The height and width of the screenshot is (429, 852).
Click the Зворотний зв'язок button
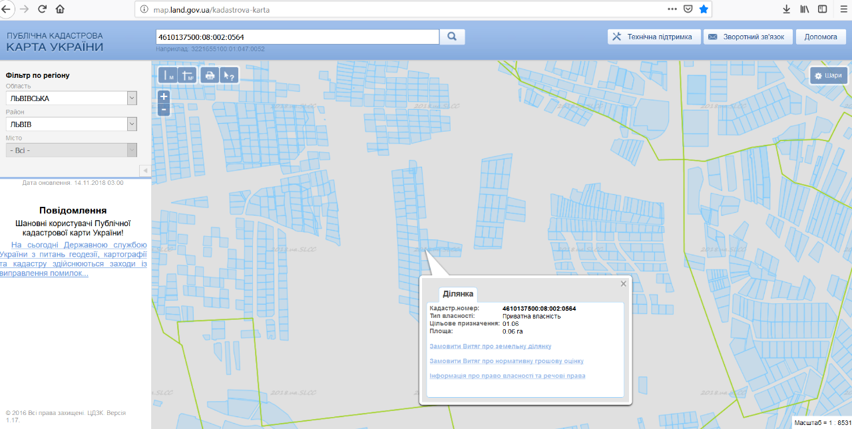(748, 37)
